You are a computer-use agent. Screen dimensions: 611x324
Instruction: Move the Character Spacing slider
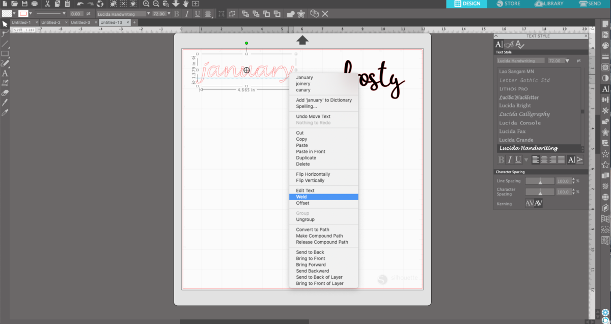(x=540, y=192)
